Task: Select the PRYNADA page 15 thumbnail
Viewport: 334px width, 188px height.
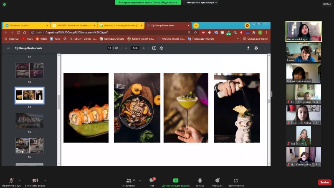Action: (x=29, y=120)
